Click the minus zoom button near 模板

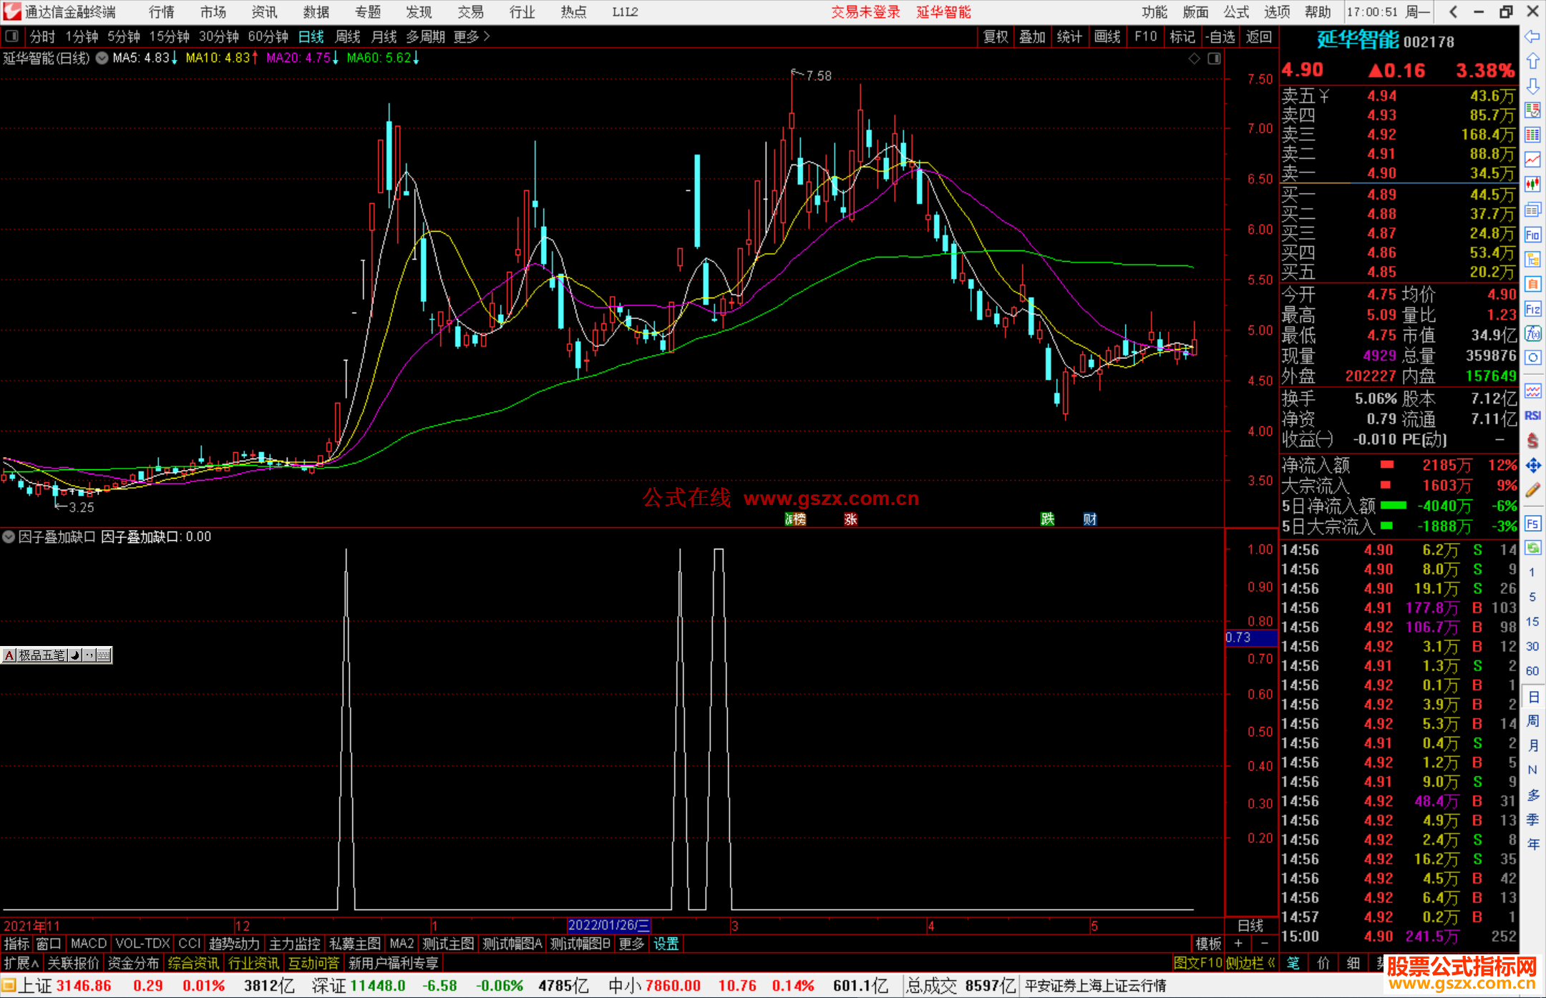pos(1265,944)
